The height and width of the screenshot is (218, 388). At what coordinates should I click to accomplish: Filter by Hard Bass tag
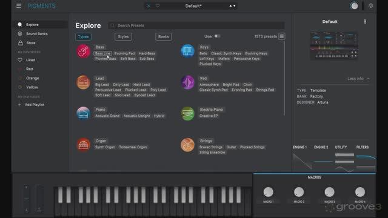tap(147, 53)
